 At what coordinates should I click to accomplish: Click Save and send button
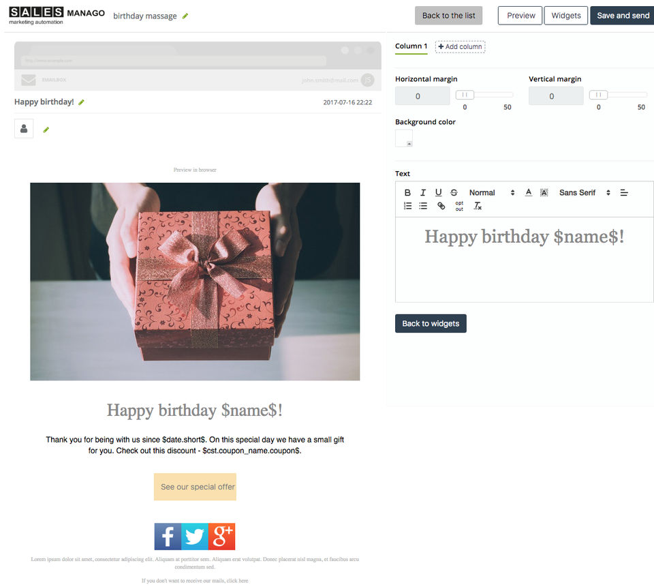(623, 16)
